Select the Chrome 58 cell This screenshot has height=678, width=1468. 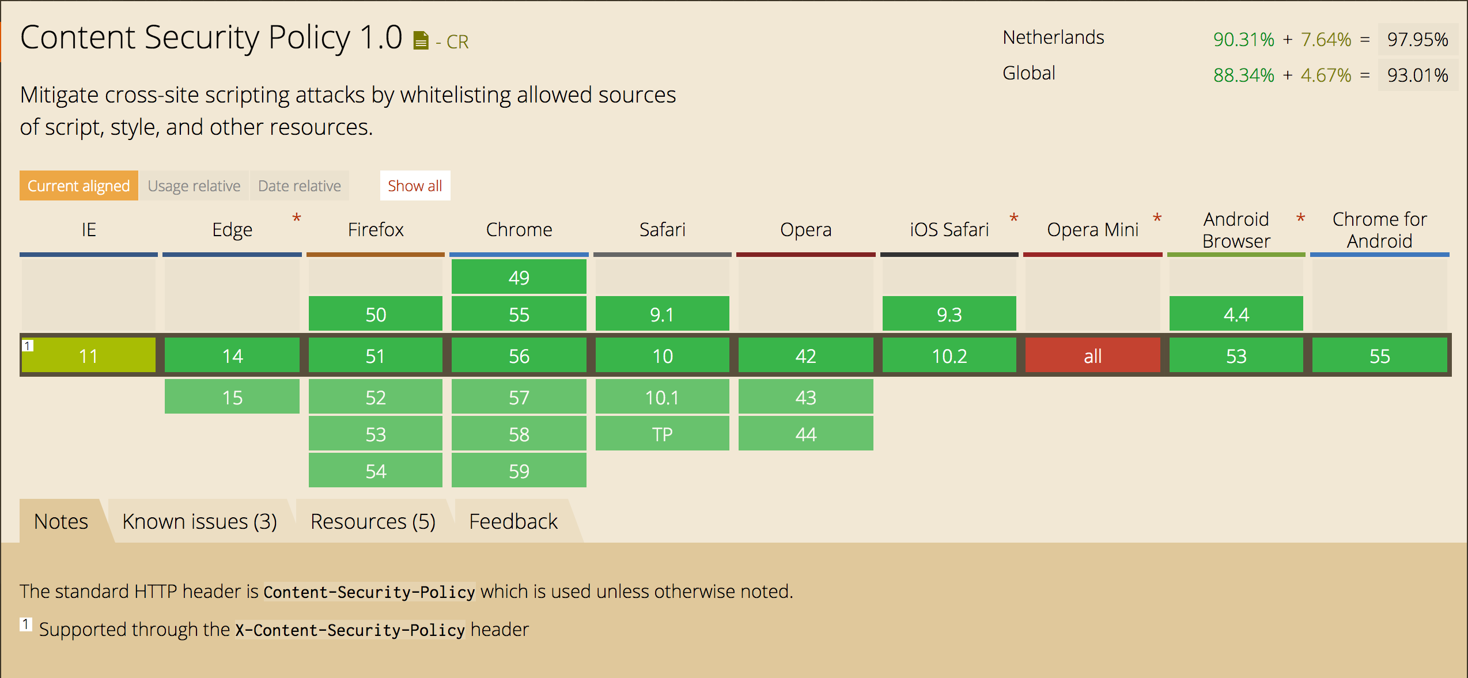519,433
